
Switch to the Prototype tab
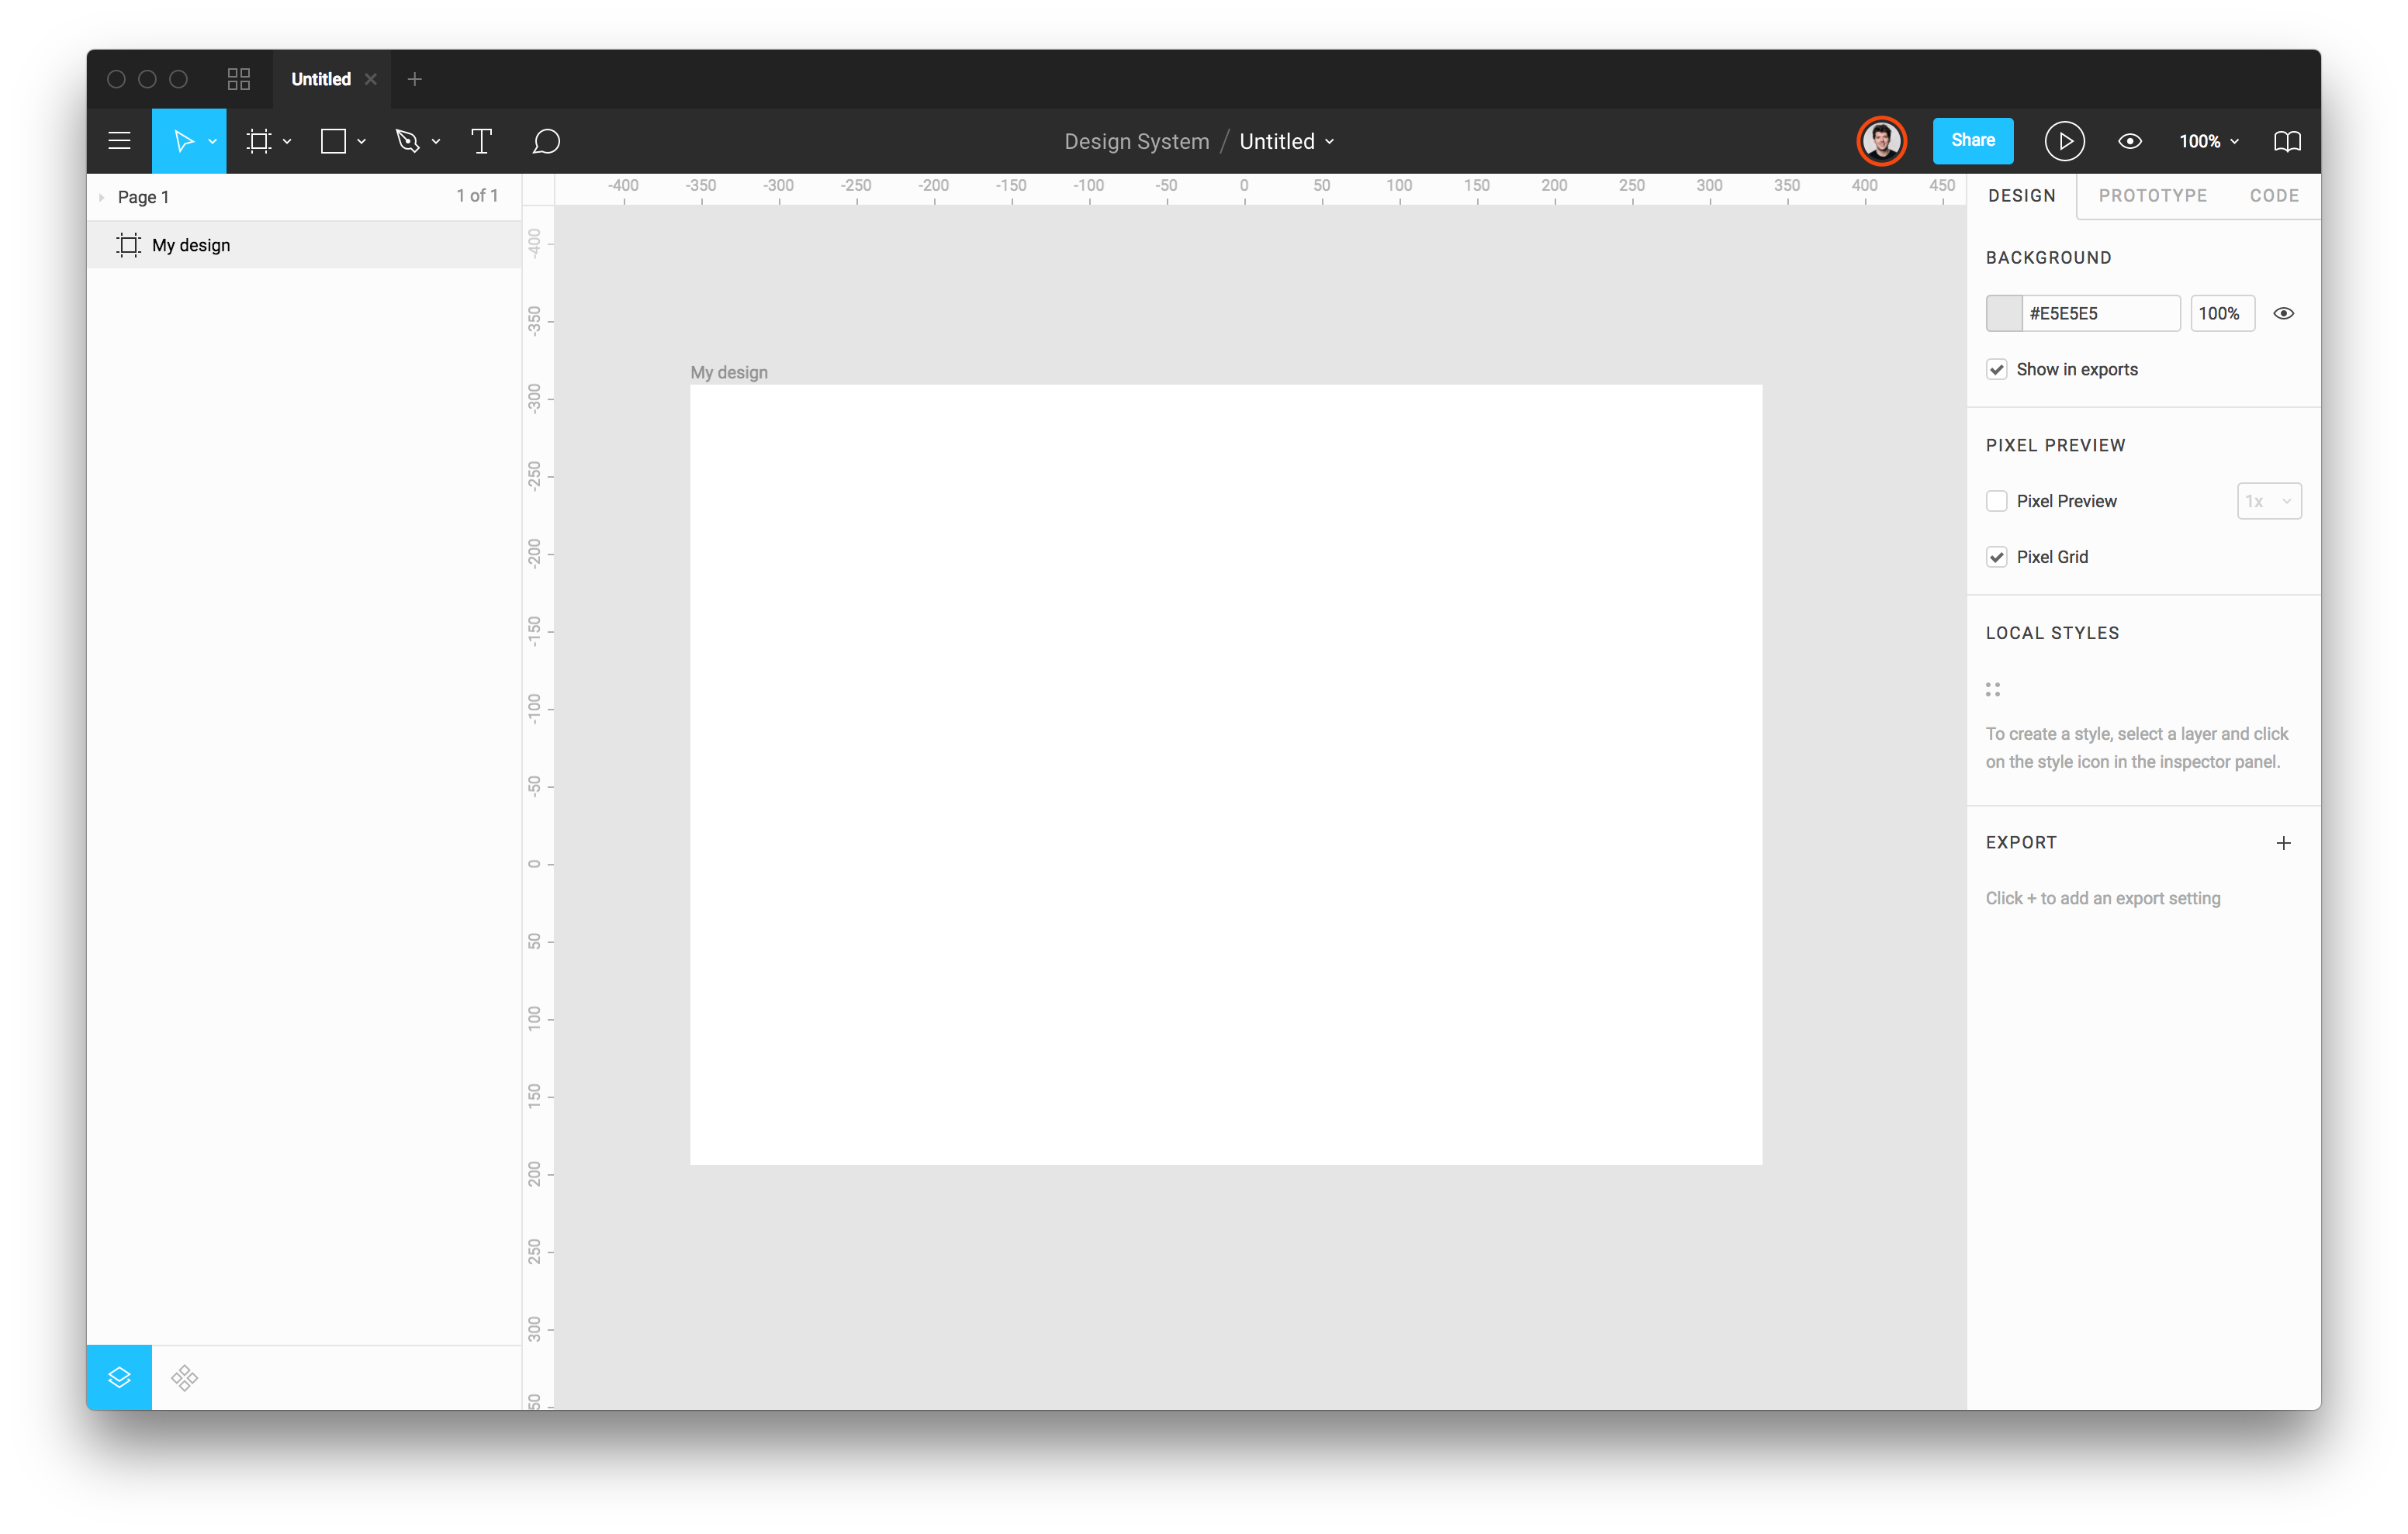coord(2153,195)
